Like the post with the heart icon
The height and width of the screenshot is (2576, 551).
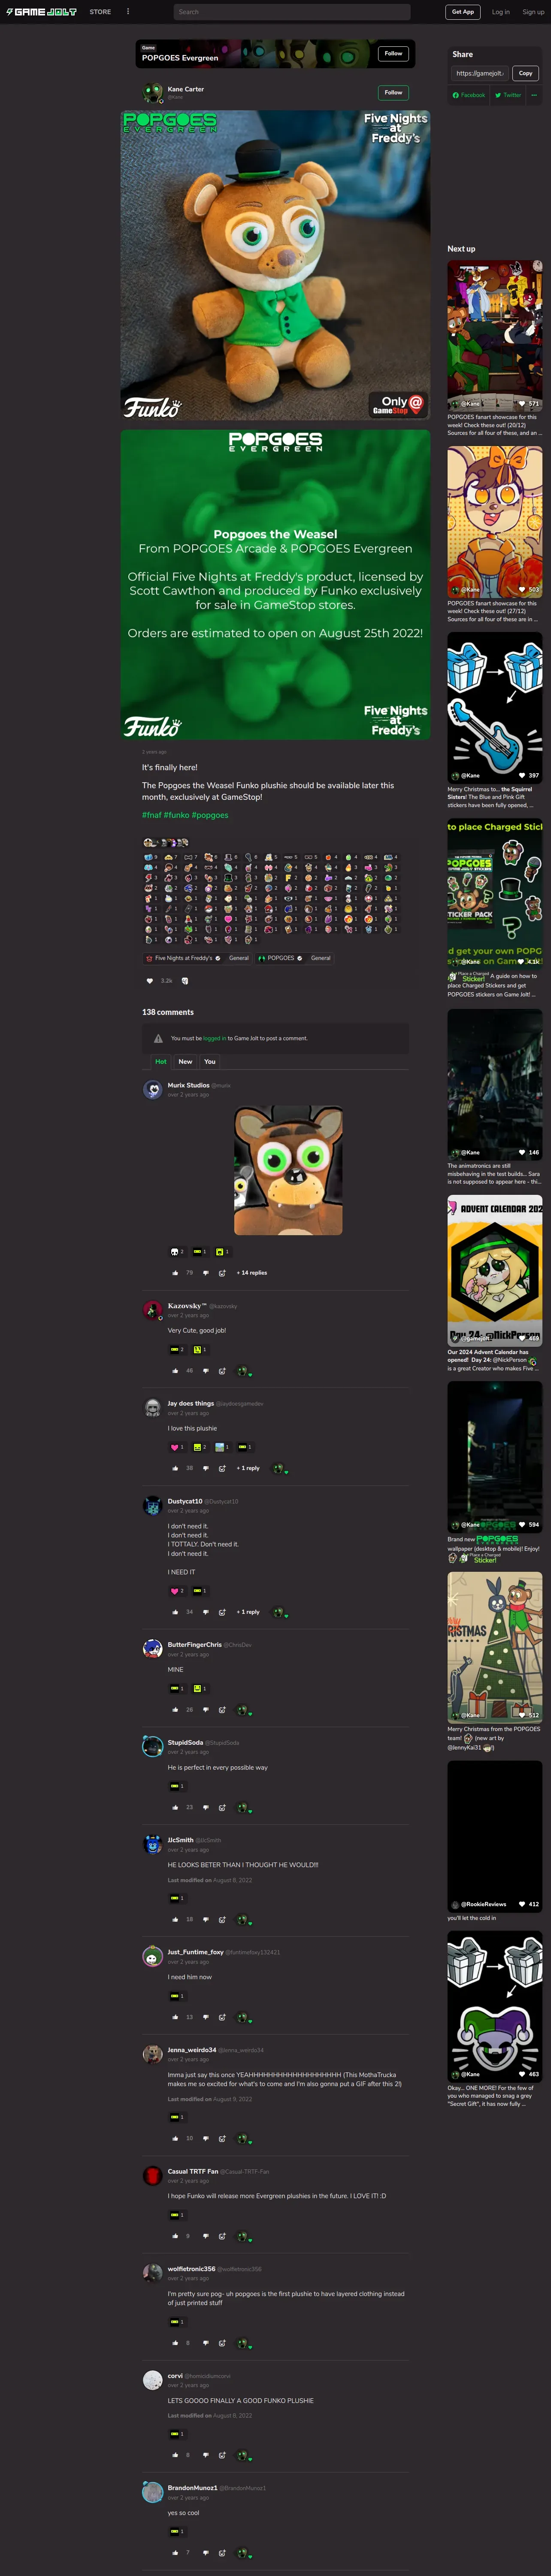(x=151, y=981)
